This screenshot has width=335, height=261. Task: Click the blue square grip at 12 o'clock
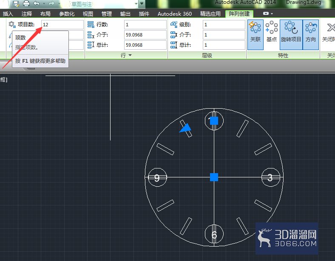[x=214, y=121]
